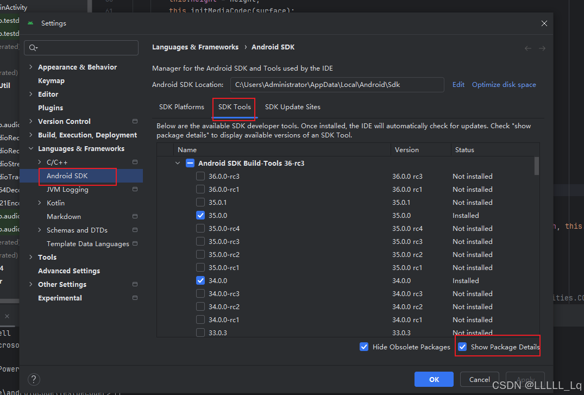Screen dimensions: 584x395
Task: Check the 36.0.0-rc3 build tools version
Action: pyautogui.click(x=200, y=176)
